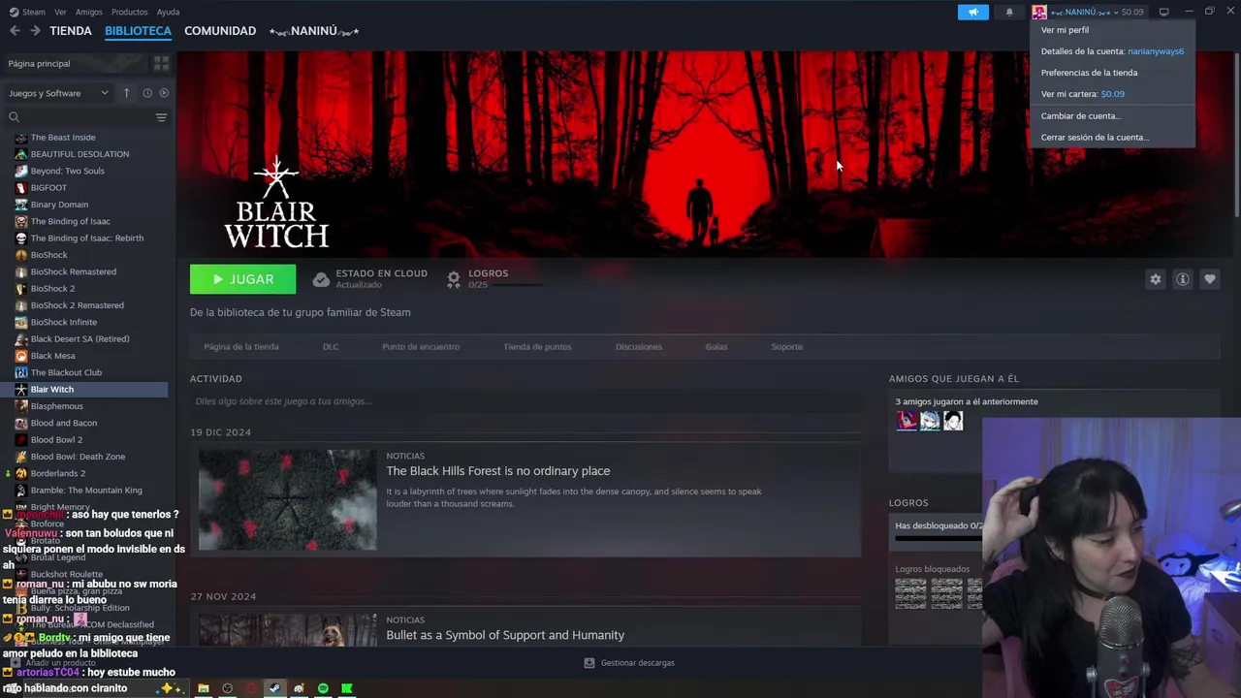Select BioShock Infinite in game list
This screenshot has height=698, width=1241.
[x=64, y=322]
